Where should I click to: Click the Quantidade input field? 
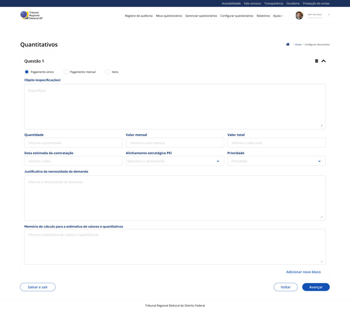(x=73, y=143)
